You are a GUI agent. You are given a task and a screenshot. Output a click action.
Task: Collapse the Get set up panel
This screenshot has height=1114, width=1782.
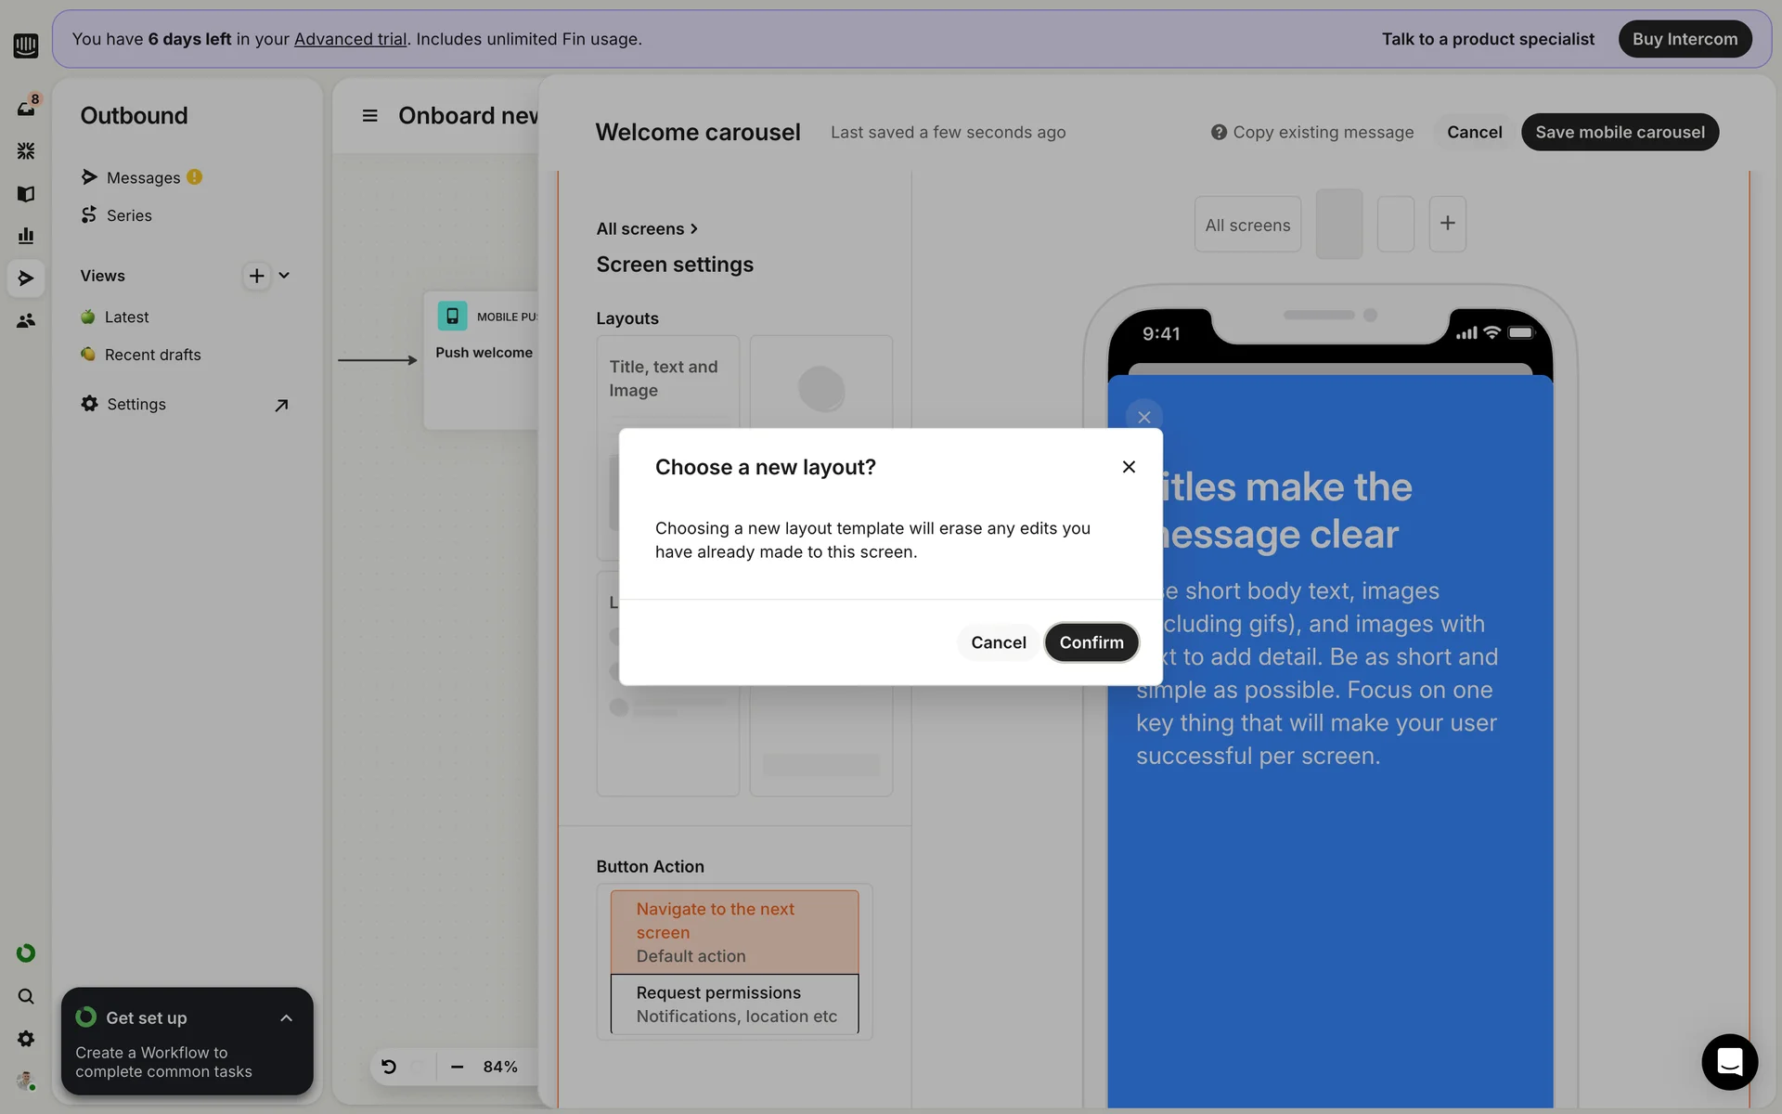(286, 1018)
